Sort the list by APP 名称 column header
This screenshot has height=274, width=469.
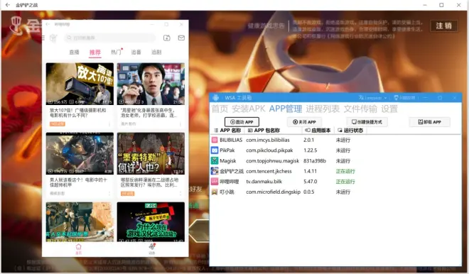228,131
